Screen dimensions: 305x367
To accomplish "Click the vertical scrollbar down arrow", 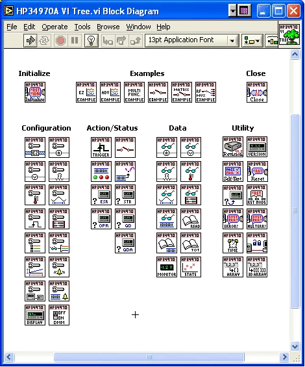I will pos(295,346).
